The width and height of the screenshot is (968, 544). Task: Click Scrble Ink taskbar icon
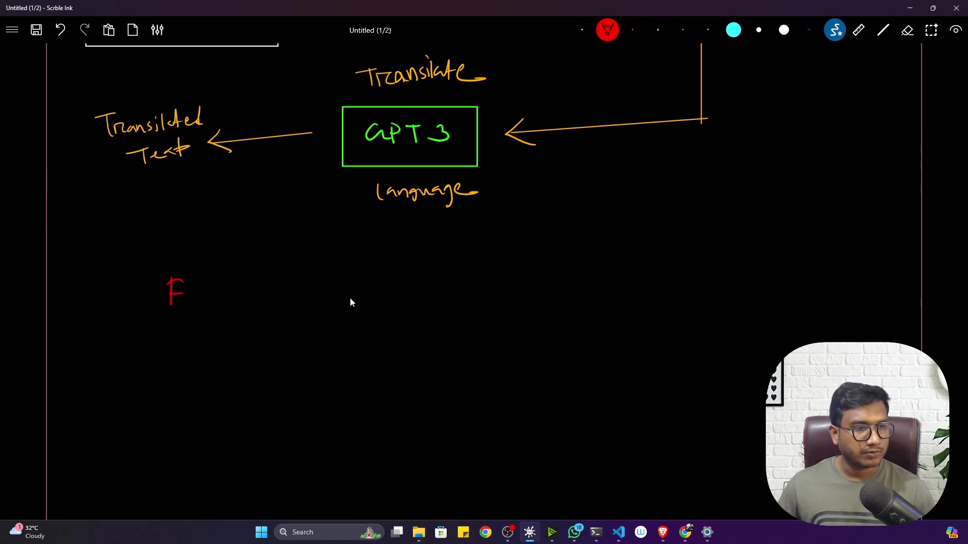530,532
